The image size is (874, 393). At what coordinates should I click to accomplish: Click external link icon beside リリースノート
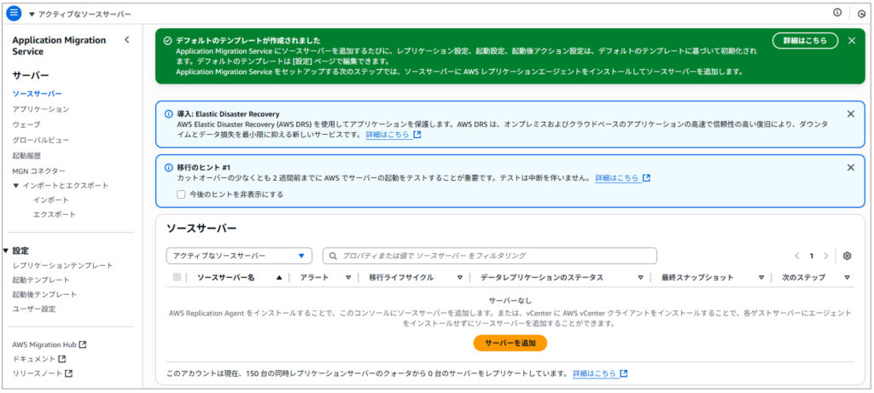(68, 373)
